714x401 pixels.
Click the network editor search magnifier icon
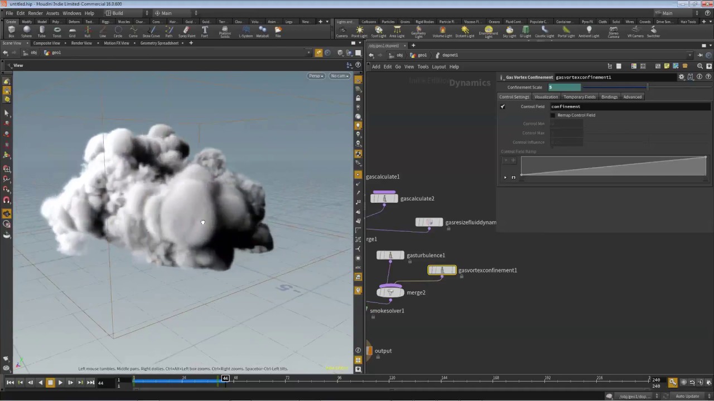click(x=700, y=66)
